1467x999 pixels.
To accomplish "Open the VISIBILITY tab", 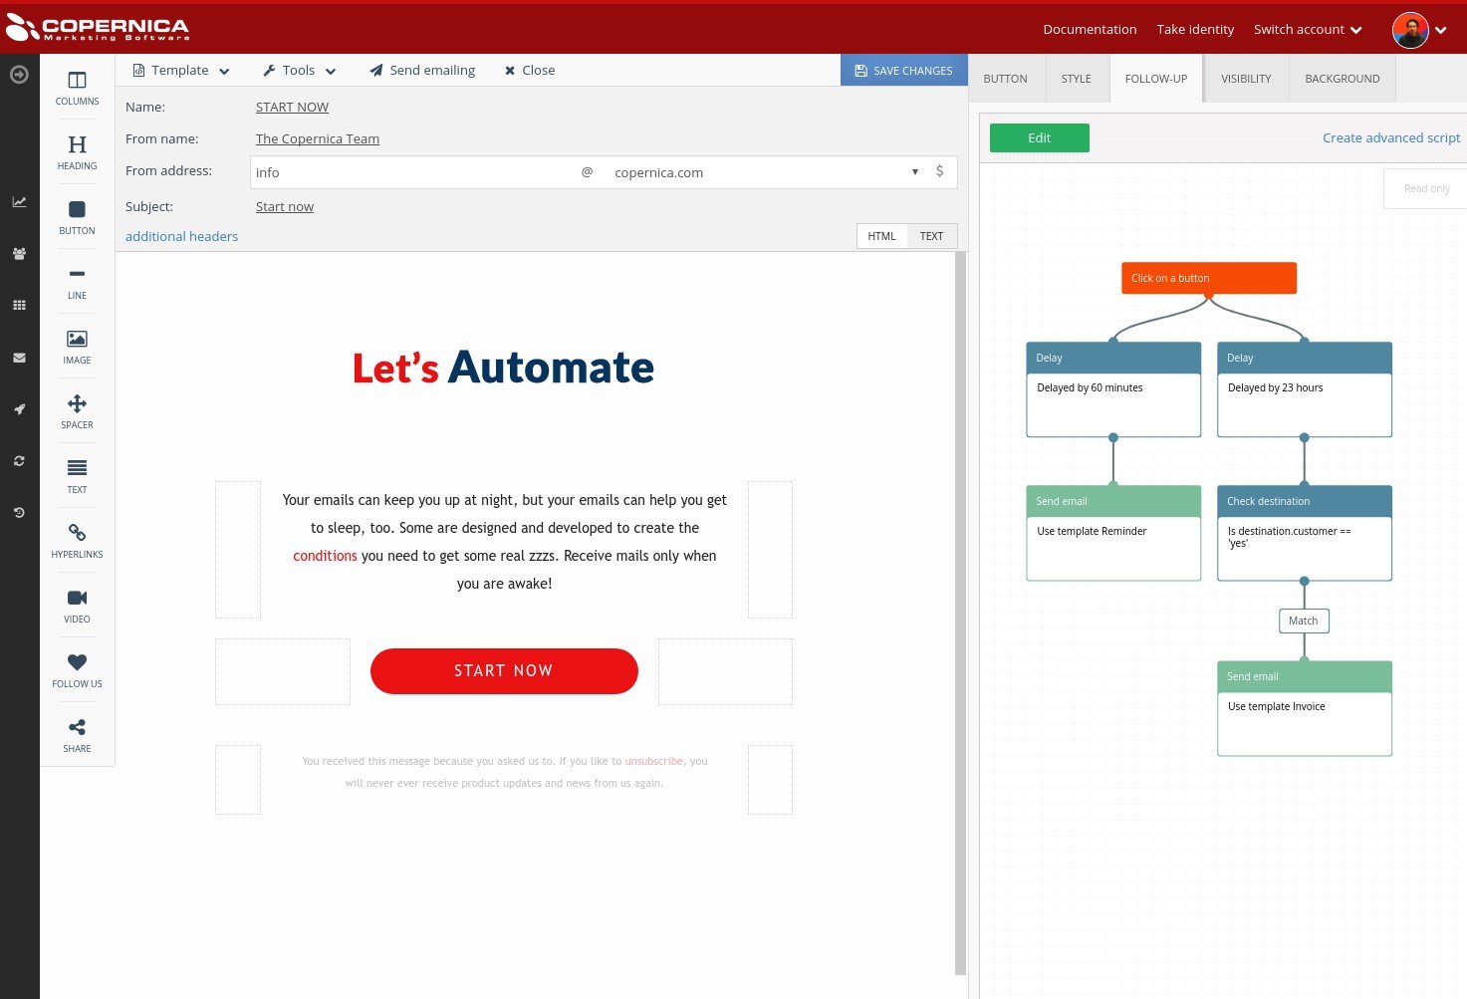I will pos(1246,78).
